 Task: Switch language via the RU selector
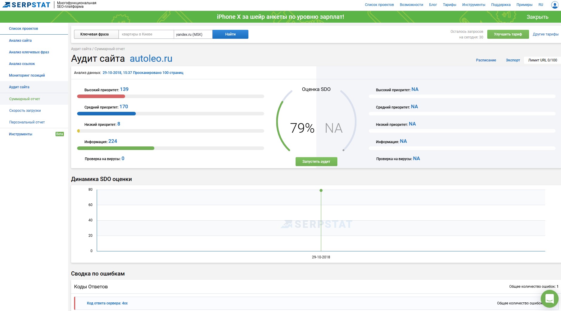541,5
